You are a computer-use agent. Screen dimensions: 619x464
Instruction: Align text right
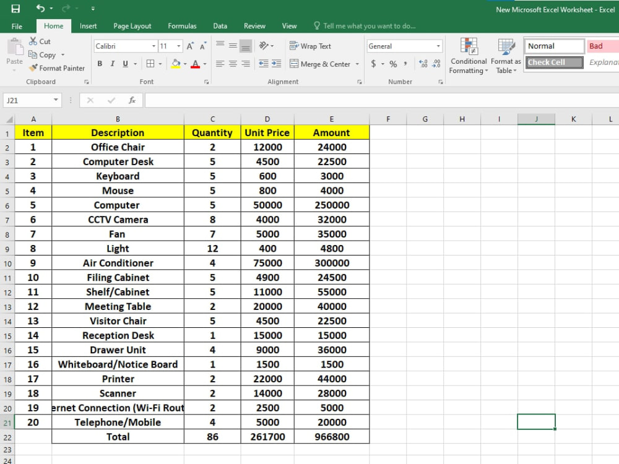pyautogui.click(x=246, y=64)
